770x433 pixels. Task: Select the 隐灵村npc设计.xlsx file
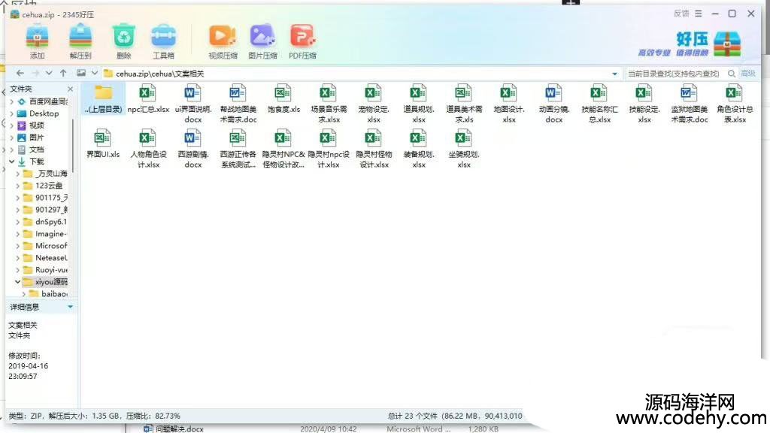click(329, 149)
